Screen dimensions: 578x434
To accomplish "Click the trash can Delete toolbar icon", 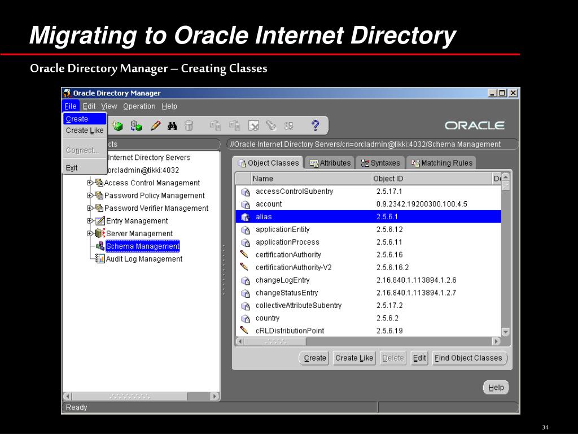I will [189, 126].
